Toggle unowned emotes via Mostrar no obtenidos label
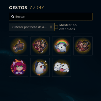101x101 pixels. 68,27
